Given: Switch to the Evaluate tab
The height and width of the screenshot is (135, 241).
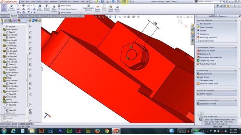Looking at the screenshot, I should (x=45, y=16).
